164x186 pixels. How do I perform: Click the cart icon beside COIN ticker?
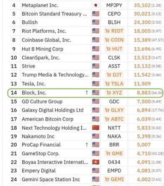(x=107, y=40)
